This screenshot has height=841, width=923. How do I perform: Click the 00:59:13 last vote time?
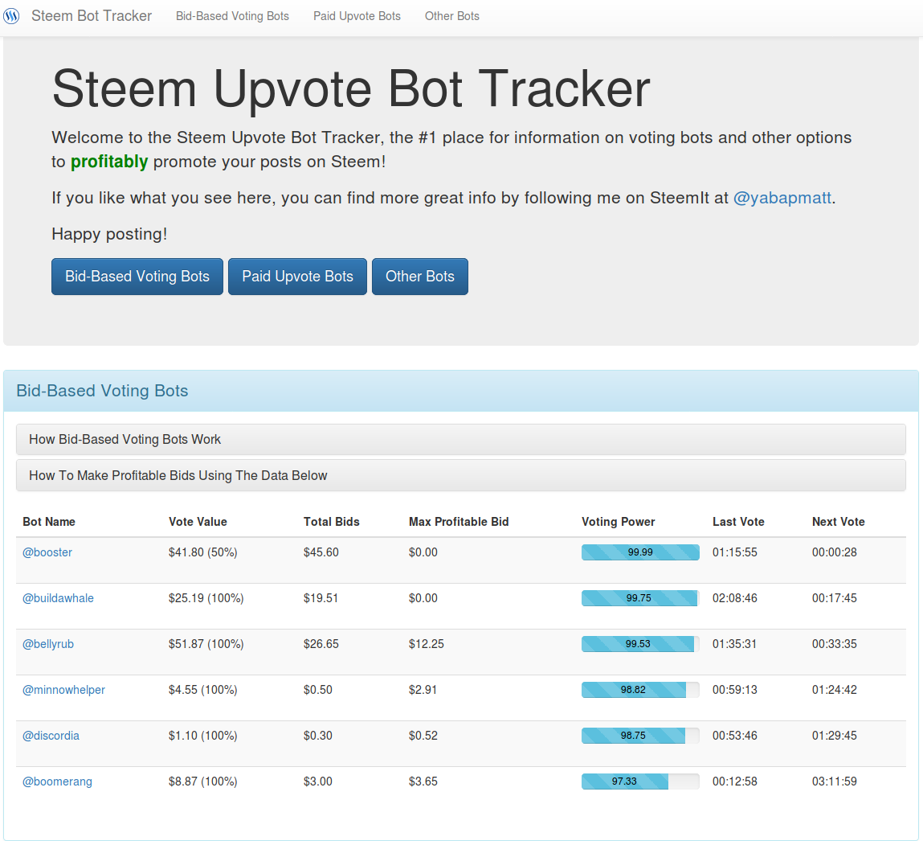coord(735,690)
